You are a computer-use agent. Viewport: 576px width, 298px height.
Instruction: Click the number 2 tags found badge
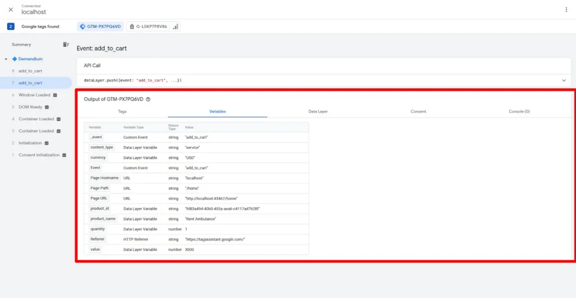11,26
